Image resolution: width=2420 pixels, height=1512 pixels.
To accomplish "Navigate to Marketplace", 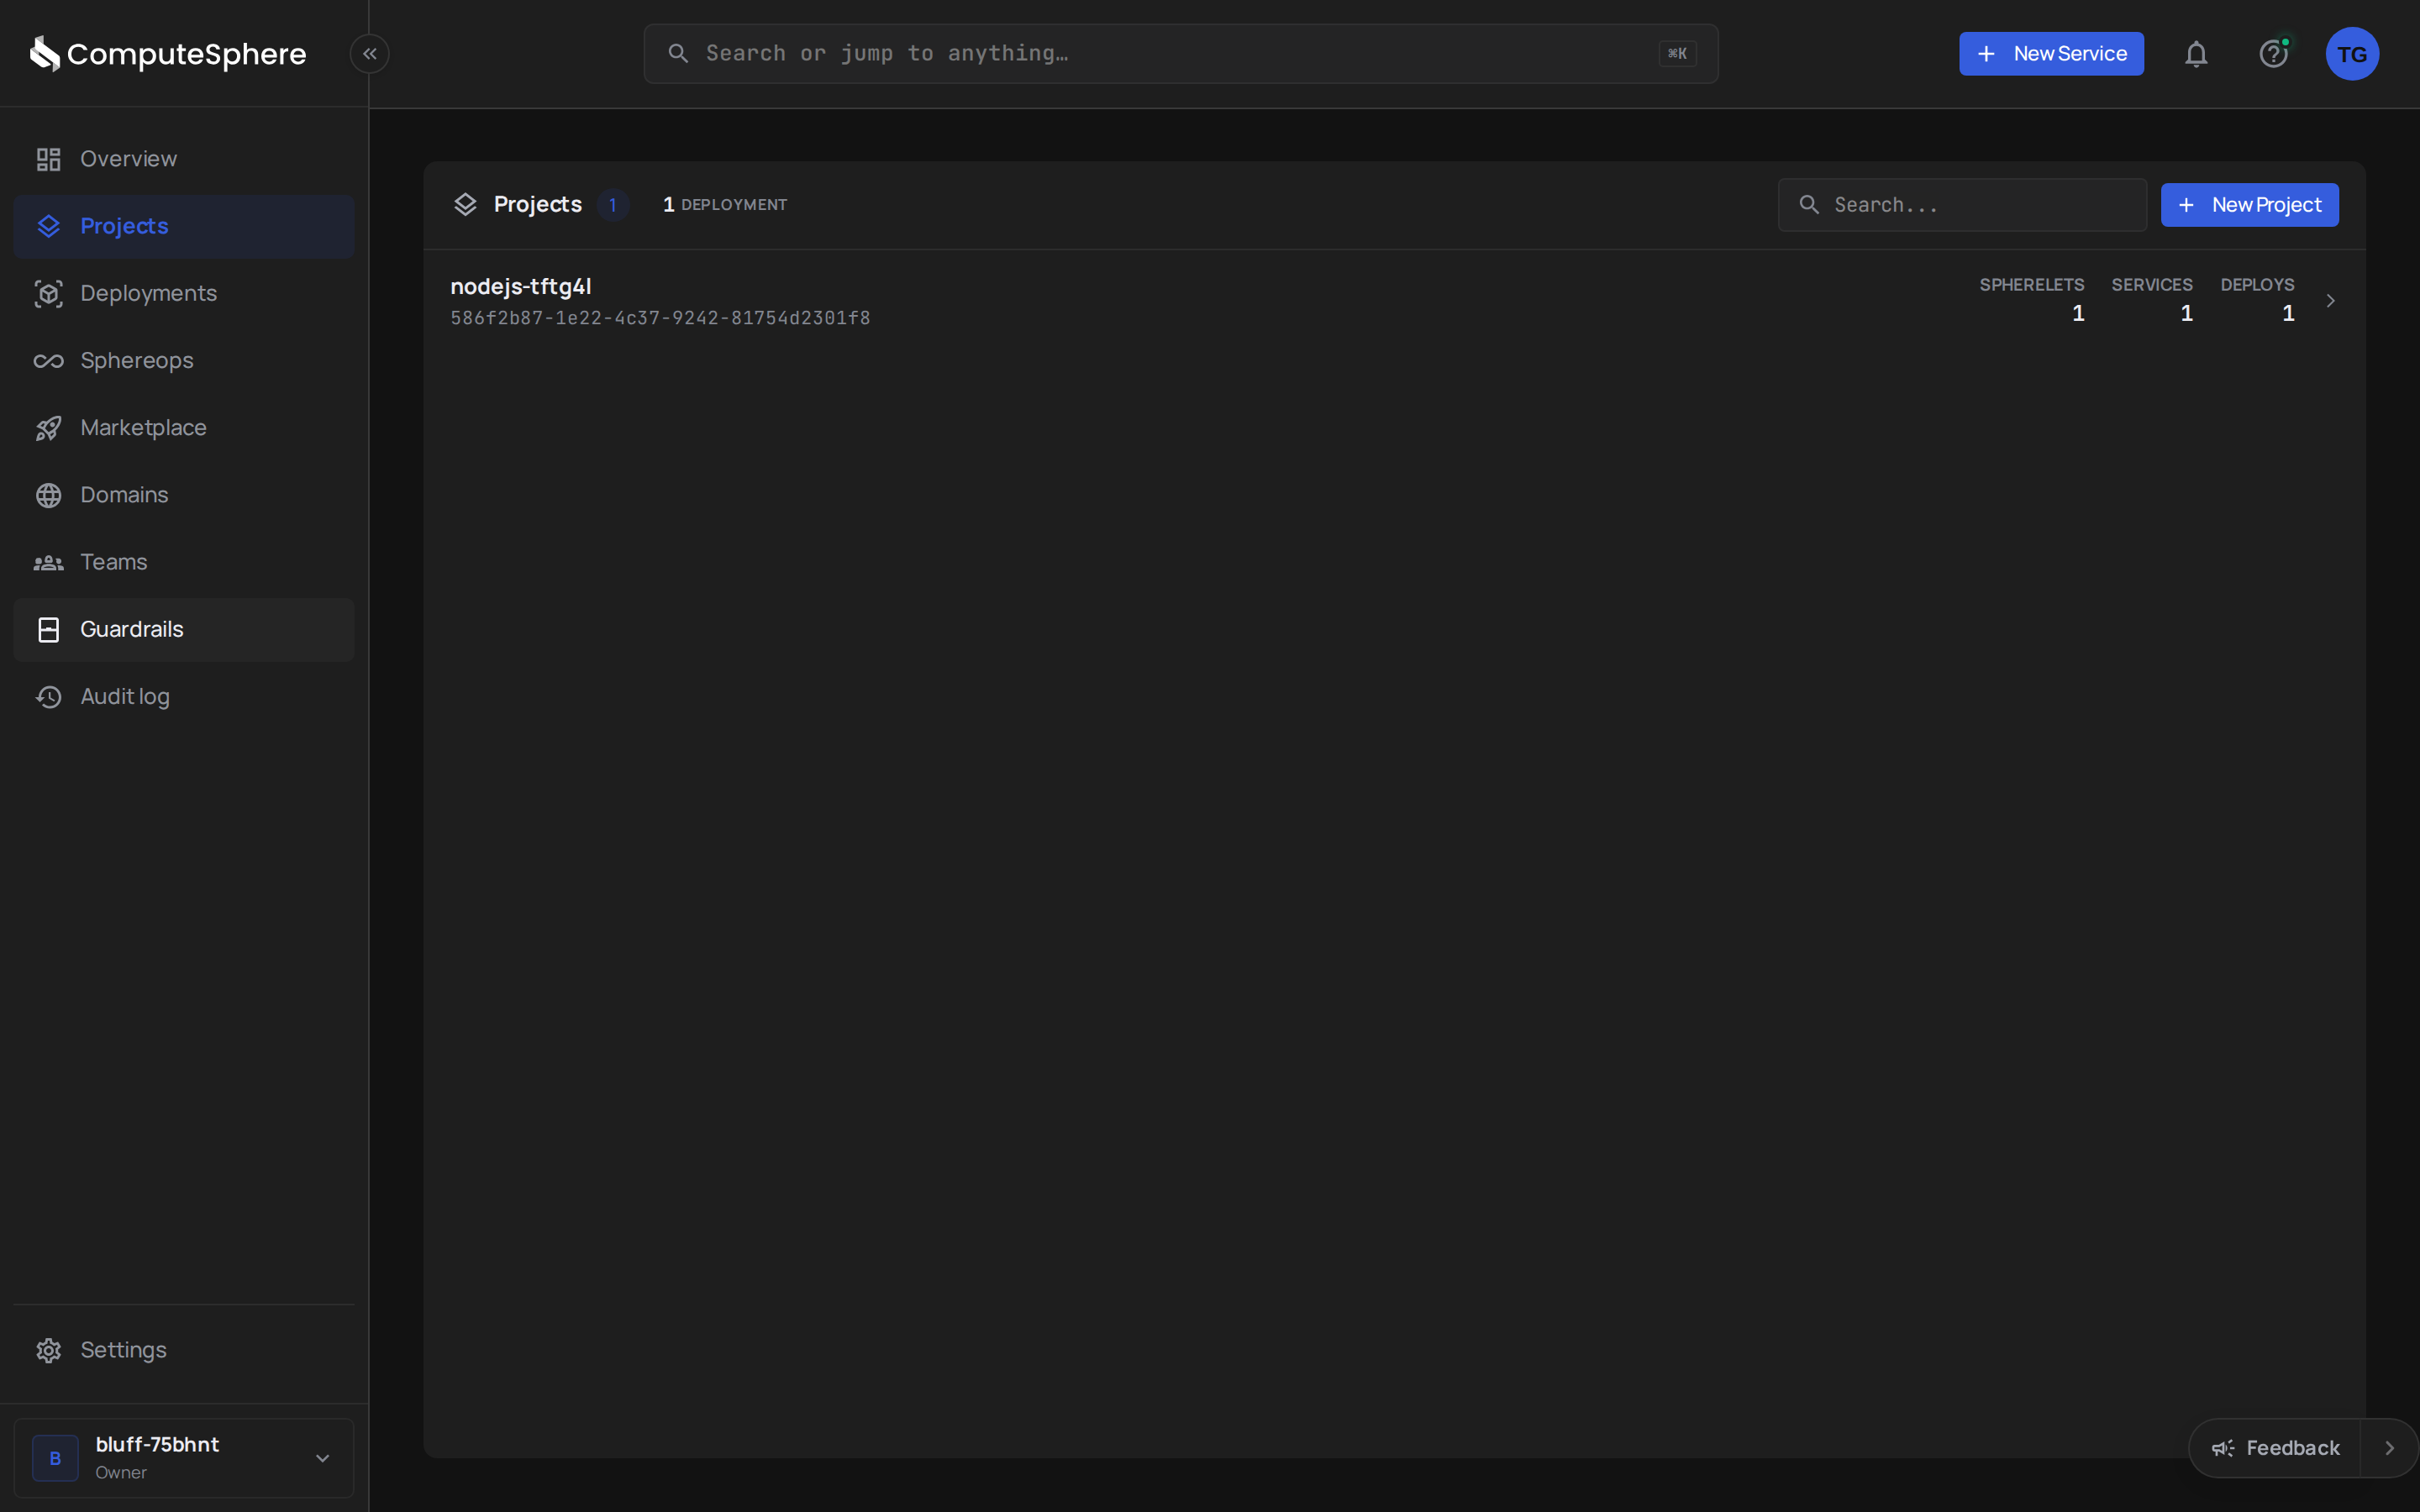I will coord(184,428).
